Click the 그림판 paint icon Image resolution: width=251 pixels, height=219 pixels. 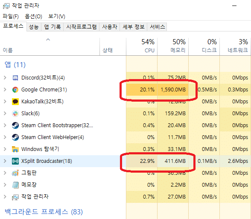click(x=15, y=173)
